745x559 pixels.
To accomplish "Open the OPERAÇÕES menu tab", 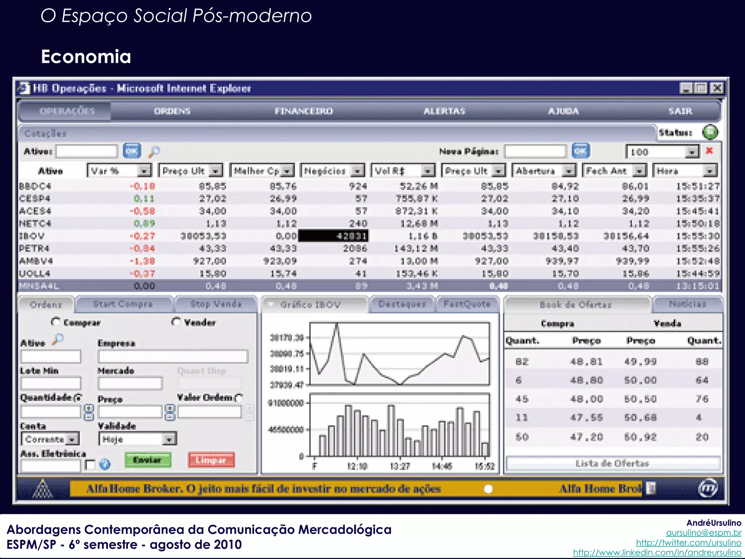I will click(67, 111).
